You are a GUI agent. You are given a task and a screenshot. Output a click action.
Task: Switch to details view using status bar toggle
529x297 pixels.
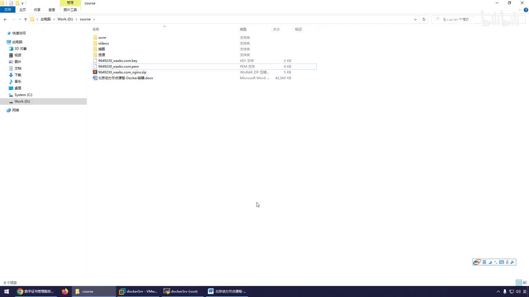pyautogui.click(x=518, y=283)
